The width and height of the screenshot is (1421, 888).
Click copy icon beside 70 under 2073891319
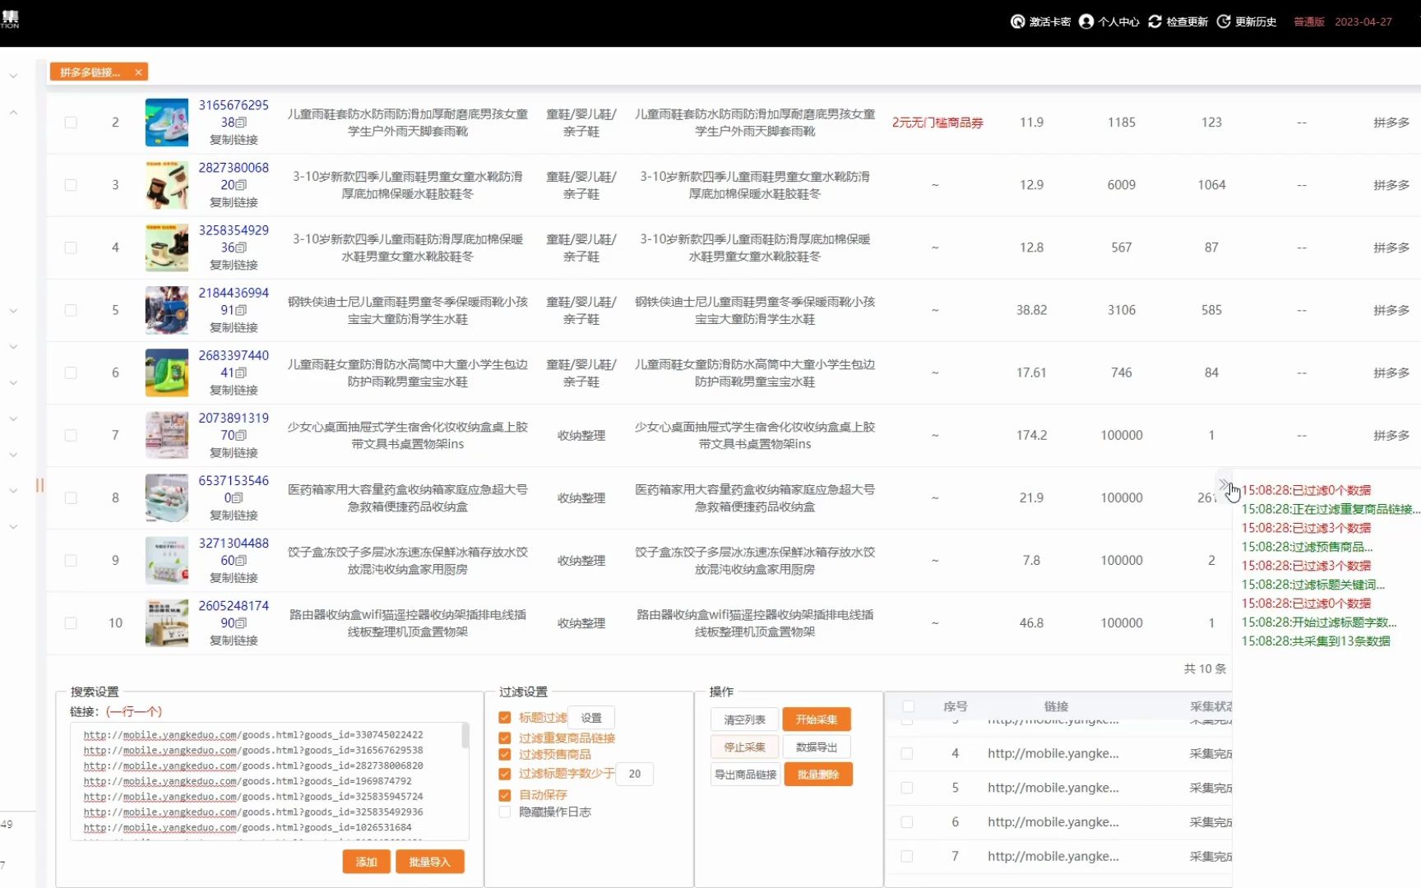241,435
